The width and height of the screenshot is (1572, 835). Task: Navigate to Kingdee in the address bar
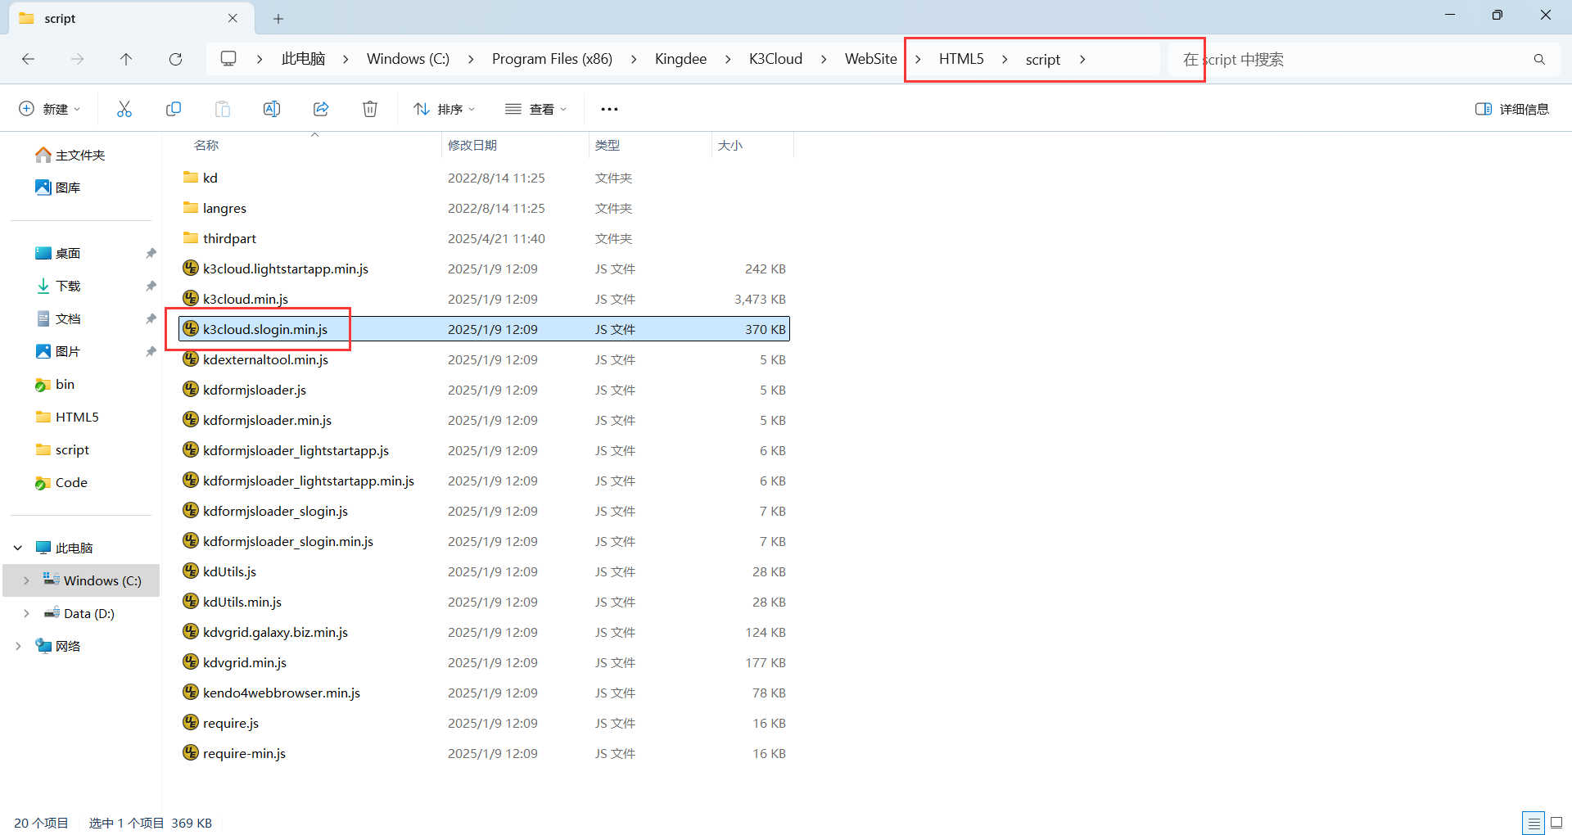(680, 59)
